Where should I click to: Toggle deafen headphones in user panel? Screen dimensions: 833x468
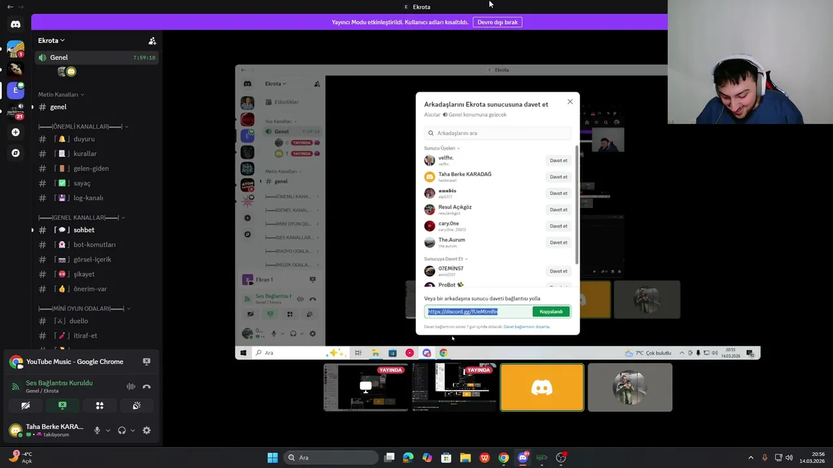(122, 430)
